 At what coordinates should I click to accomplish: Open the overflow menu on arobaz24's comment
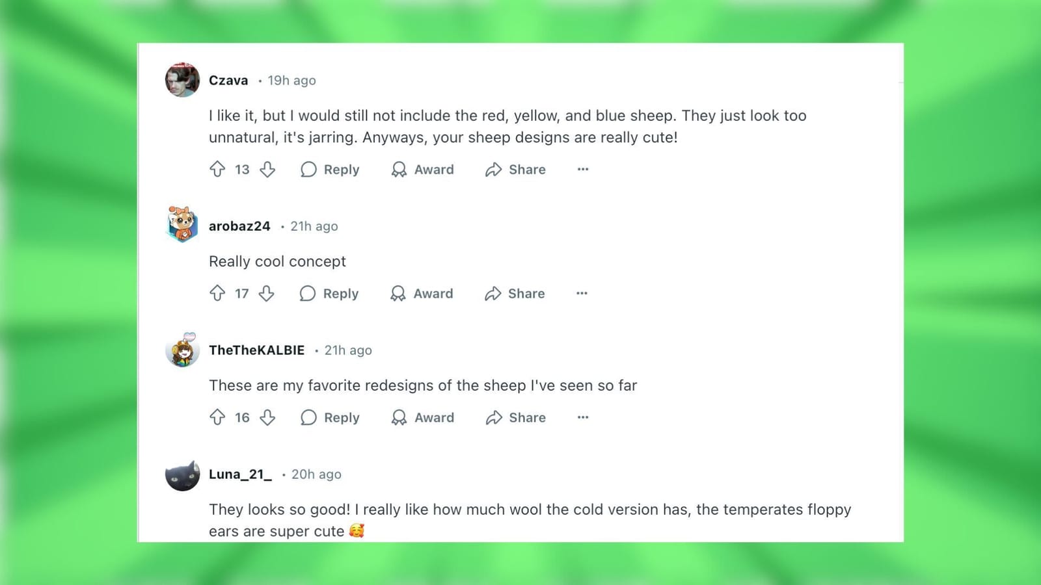point(581,293)
